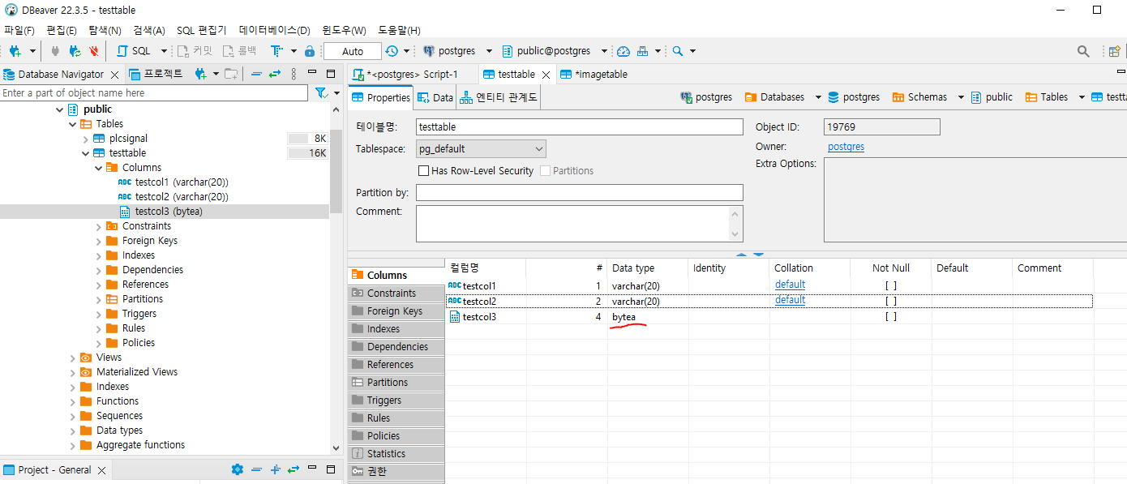This screenshot has width=1127, height=484.
Task: Click the postgres Owner link
Action: click(x=846, y=147)
